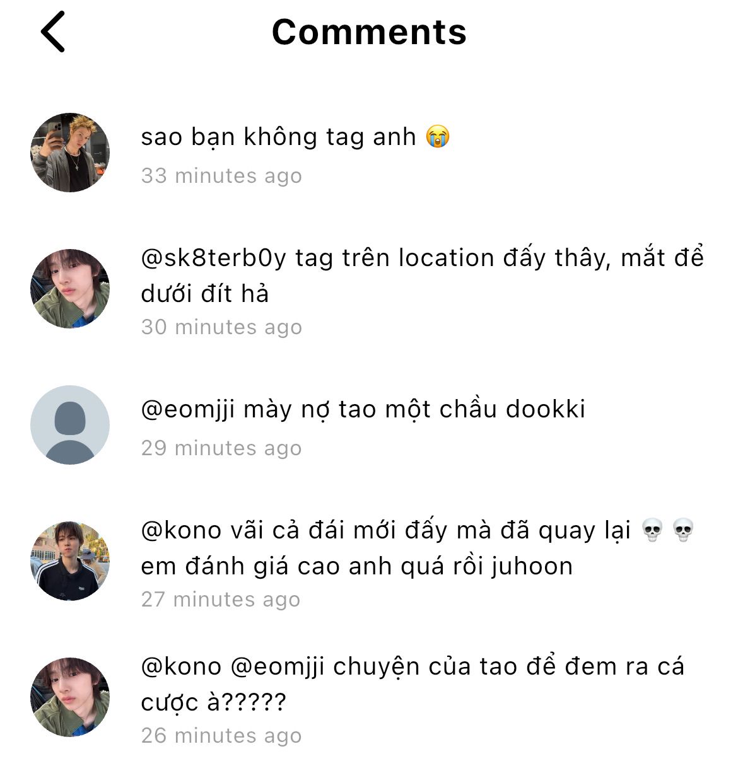Open the @sk8terb0y mention
738x778 pixels.
point(213,258)
